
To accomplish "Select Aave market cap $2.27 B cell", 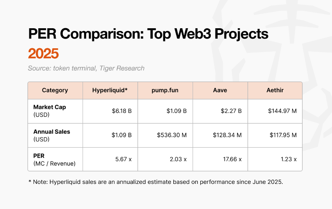I will [220, 111].
